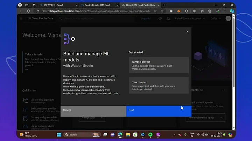Switch to Service Details - IBM Cloud tab
252x141 pixels.
point(100,5)
